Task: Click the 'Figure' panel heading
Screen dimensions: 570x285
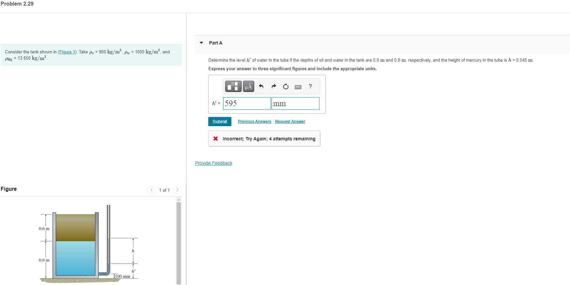Action: click(x=9, y=189)
